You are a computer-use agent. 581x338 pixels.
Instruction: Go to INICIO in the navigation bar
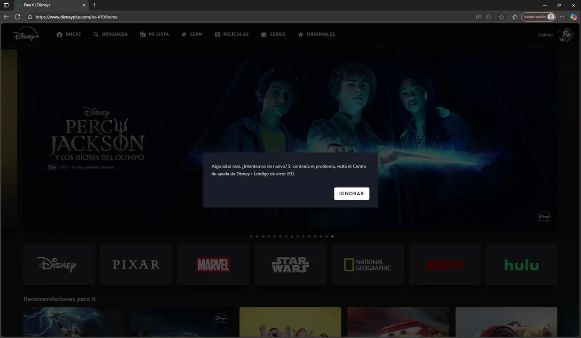tap(69, 34)
